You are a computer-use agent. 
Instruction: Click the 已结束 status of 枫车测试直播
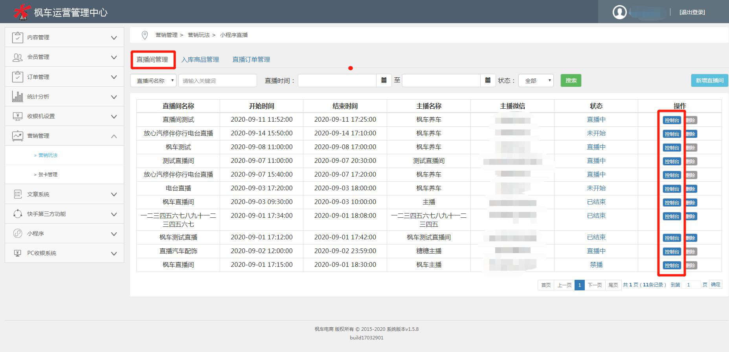click(x=596, y=237)
